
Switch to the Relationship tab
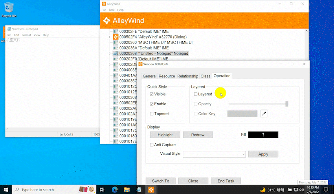(x=188, y=76)
